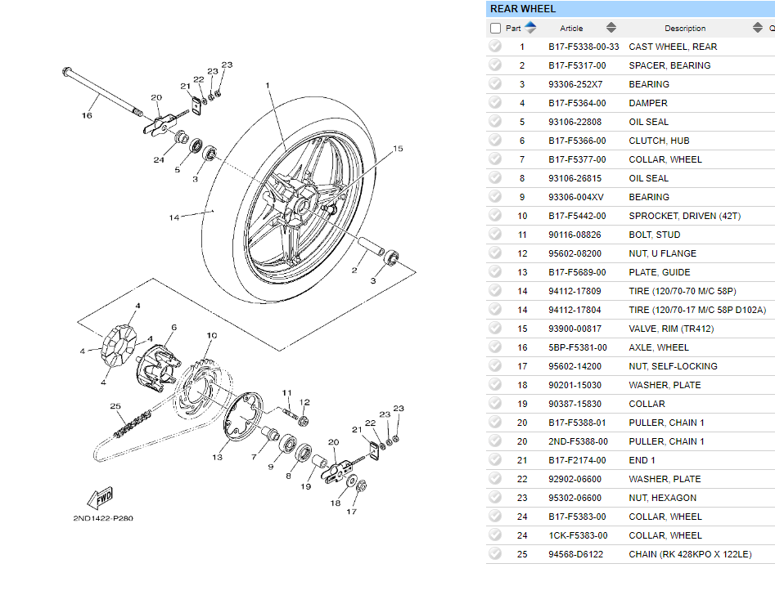Click the REAR WHEEL section header
The height and width of the screenshot is (604, 775).
[630, 9]
